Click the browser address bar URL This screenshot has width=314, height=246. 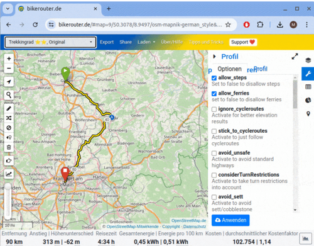(140, 25)
